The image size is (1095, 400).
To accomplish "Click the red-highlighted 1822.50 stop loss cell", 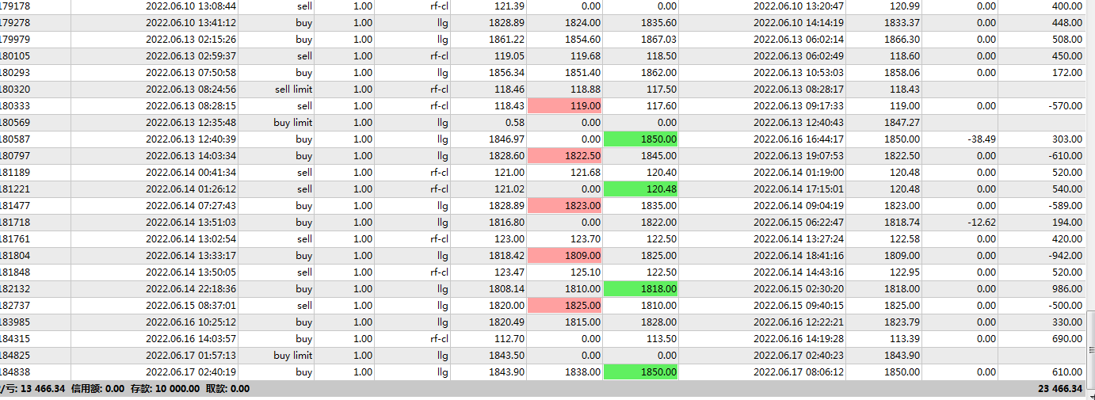I will tap(564, 155).
